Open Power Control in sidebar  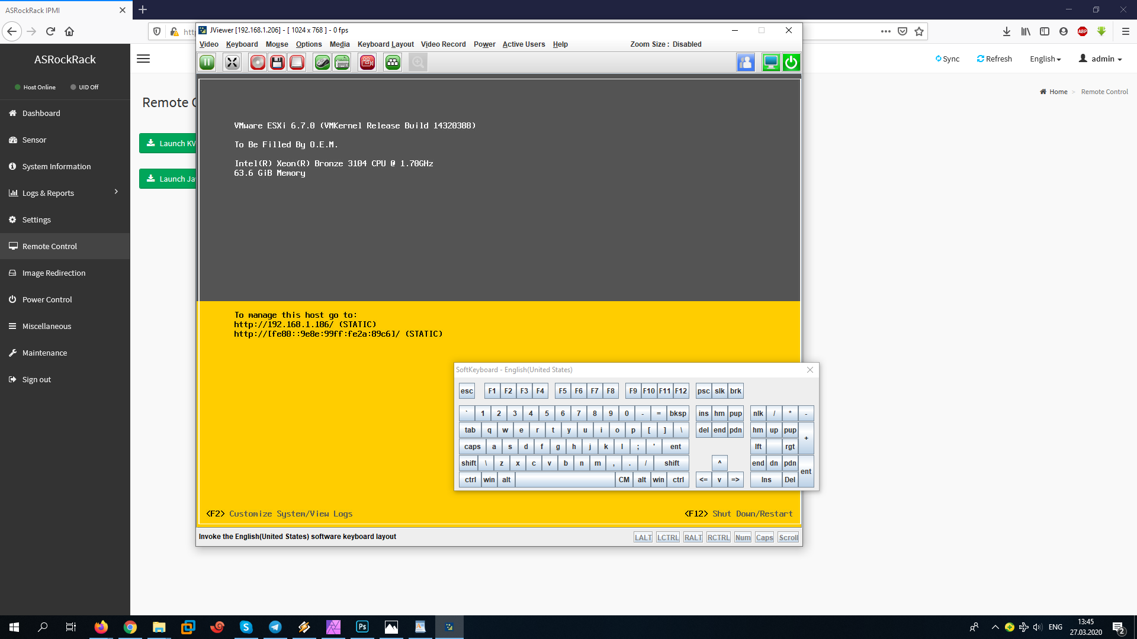[65, 299]
